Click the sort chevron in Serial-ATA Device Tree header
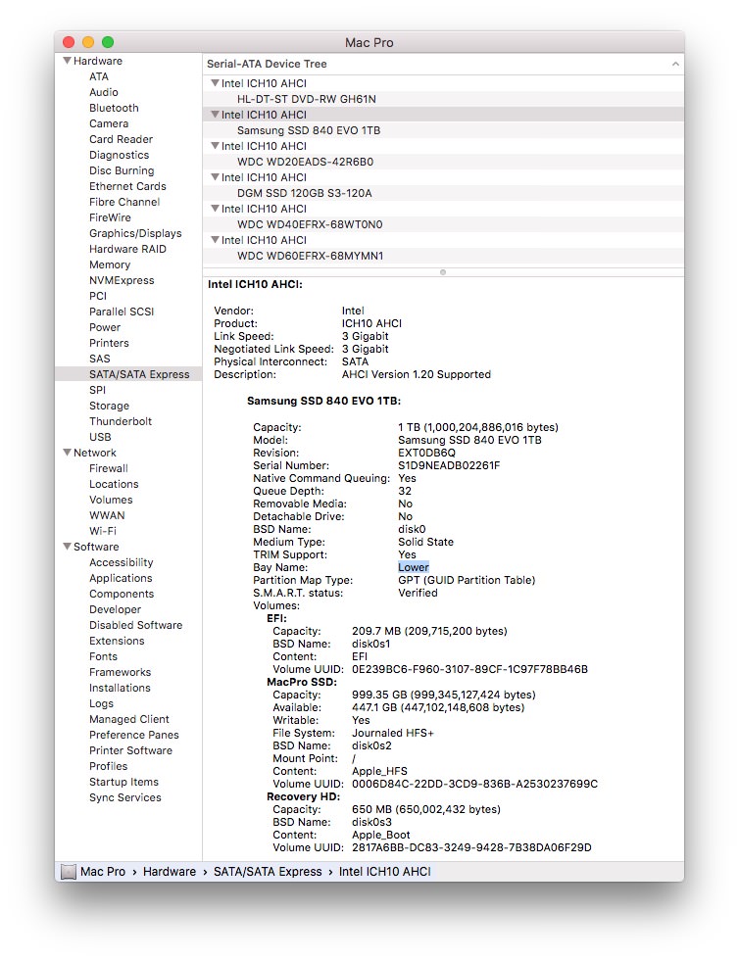Screen dimensions: 739x960 (x=674, y=64)
